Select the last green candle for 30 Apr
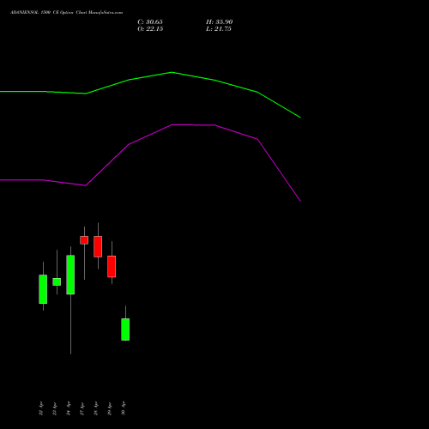429x429 pixels. 125,329
